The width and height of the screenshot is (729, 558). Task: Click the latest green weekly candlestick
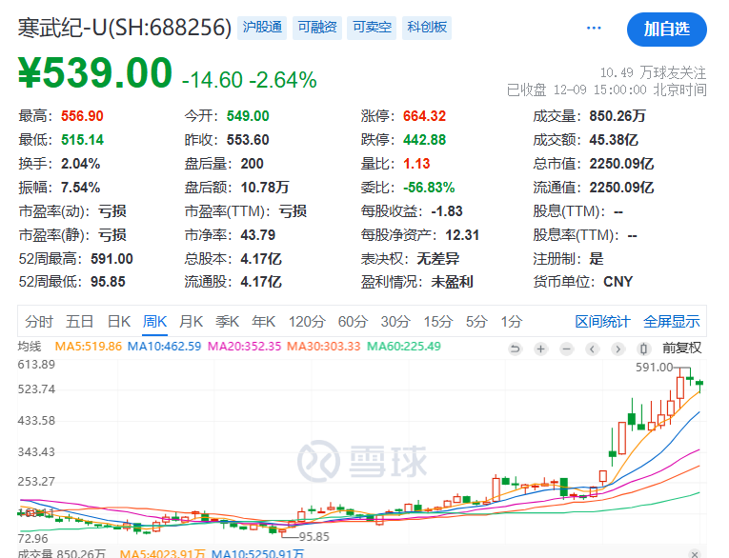pyautogui.click(x=699, y=384)
